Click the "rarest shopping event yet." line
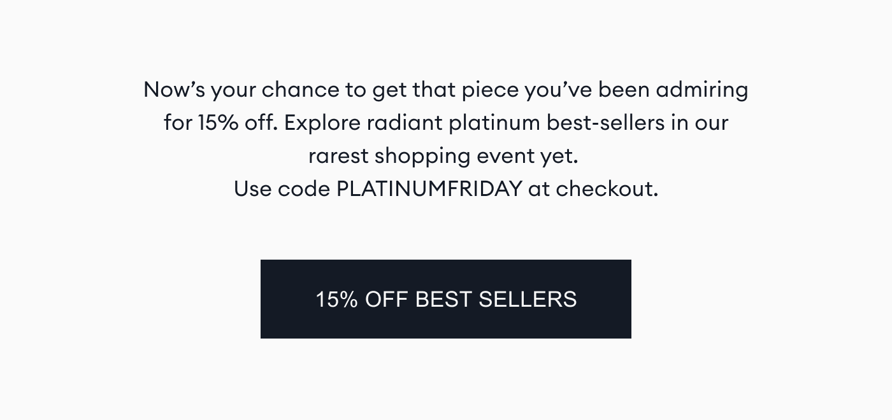Screen dimensions: 892x420 click(x=443, y=156)
